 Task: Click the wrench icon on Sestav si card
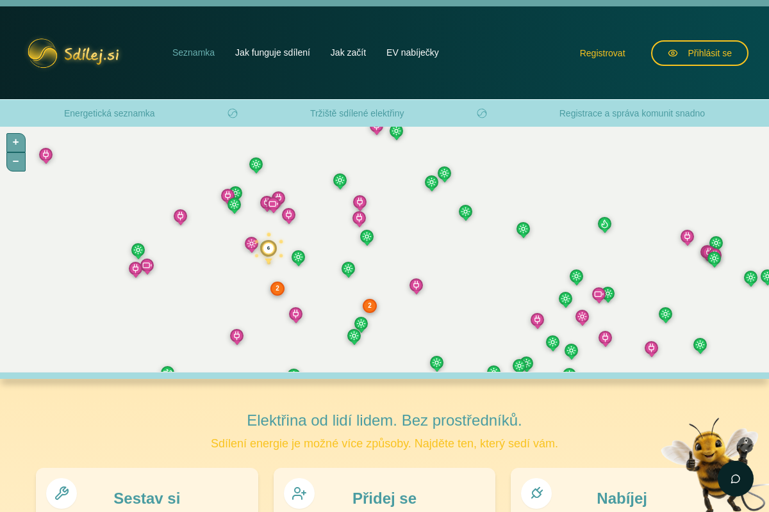tap(62, 493)
